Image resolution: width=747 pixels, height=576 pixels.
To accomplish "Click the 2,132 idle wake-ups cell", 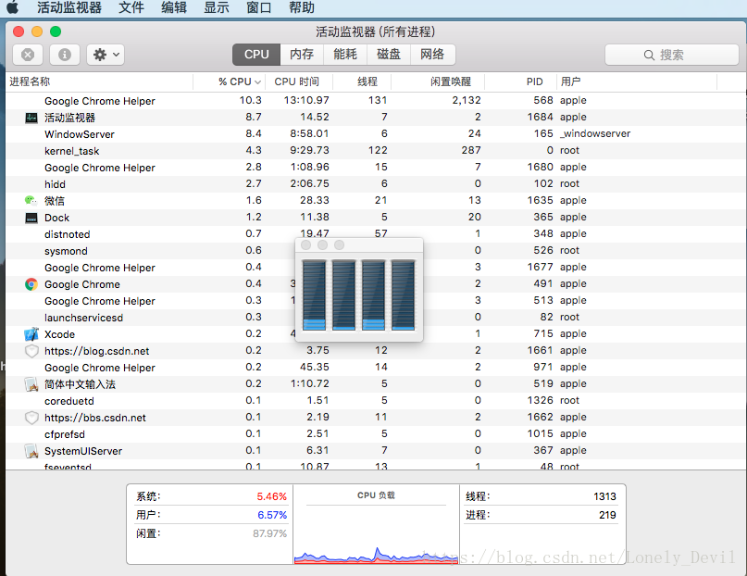I will tap(467, 101).
